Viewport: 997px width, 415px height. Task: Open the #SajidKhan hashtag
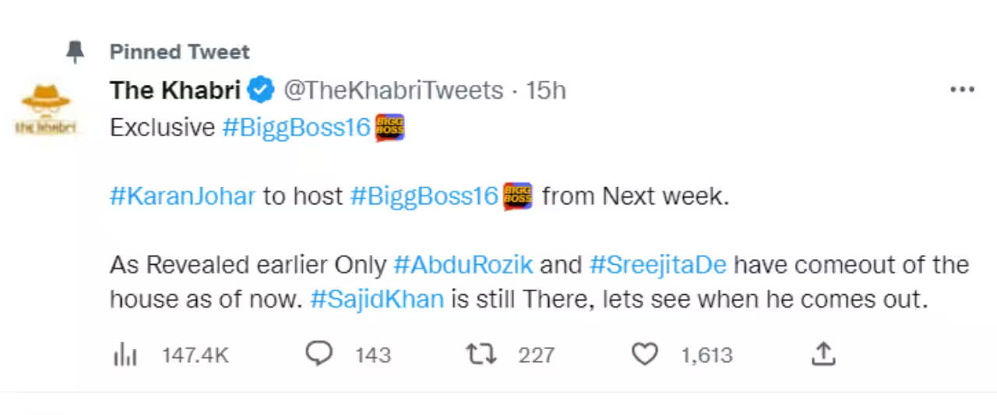tap(377, 299)
